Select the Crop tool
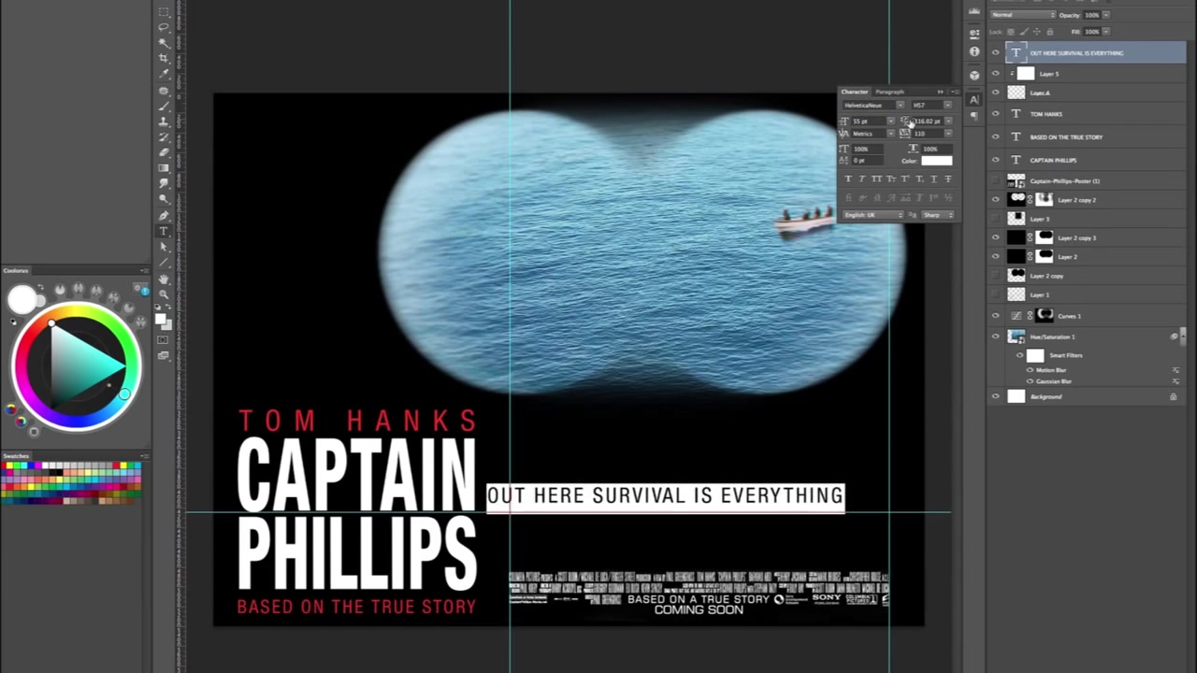Screen dimensions: 1197x673 point(164,58)
